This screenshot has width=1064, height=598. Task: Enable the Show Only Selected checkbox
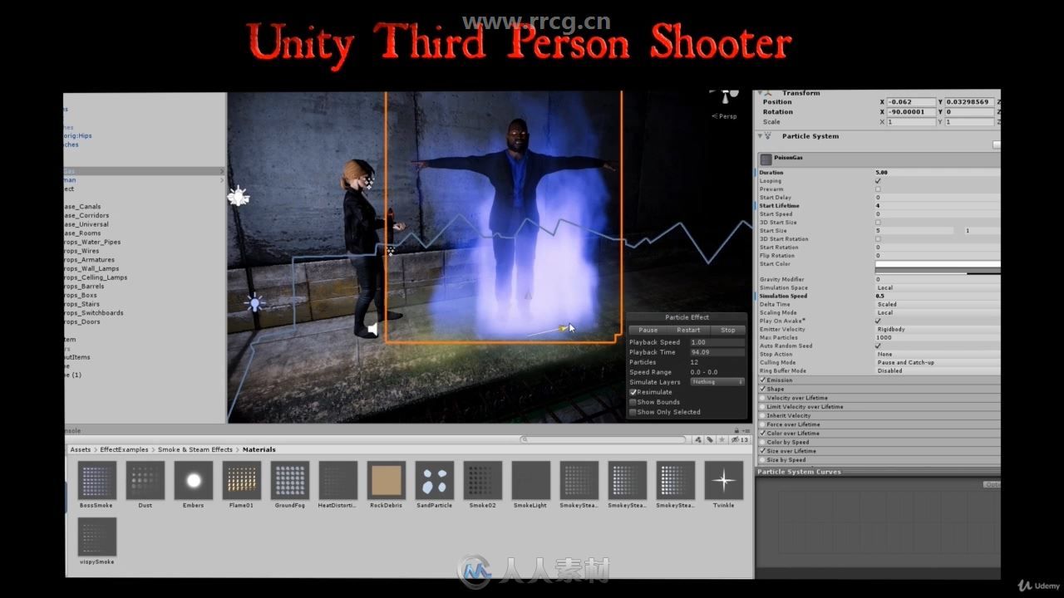[633, 412]
